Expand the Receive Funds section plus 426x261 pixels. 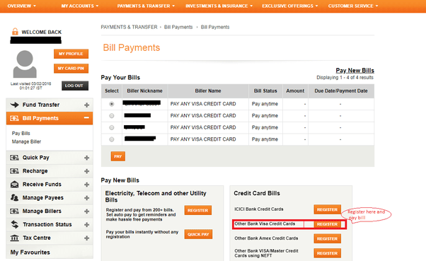(86, 185)
